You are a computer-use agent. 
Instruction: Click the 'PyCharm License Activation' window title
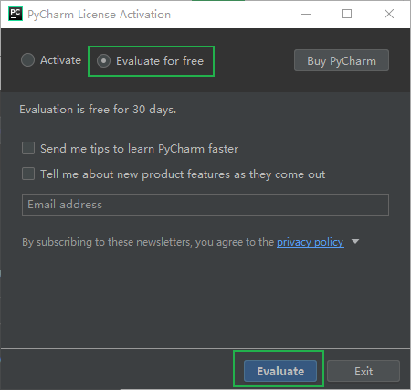pos(99,15)
